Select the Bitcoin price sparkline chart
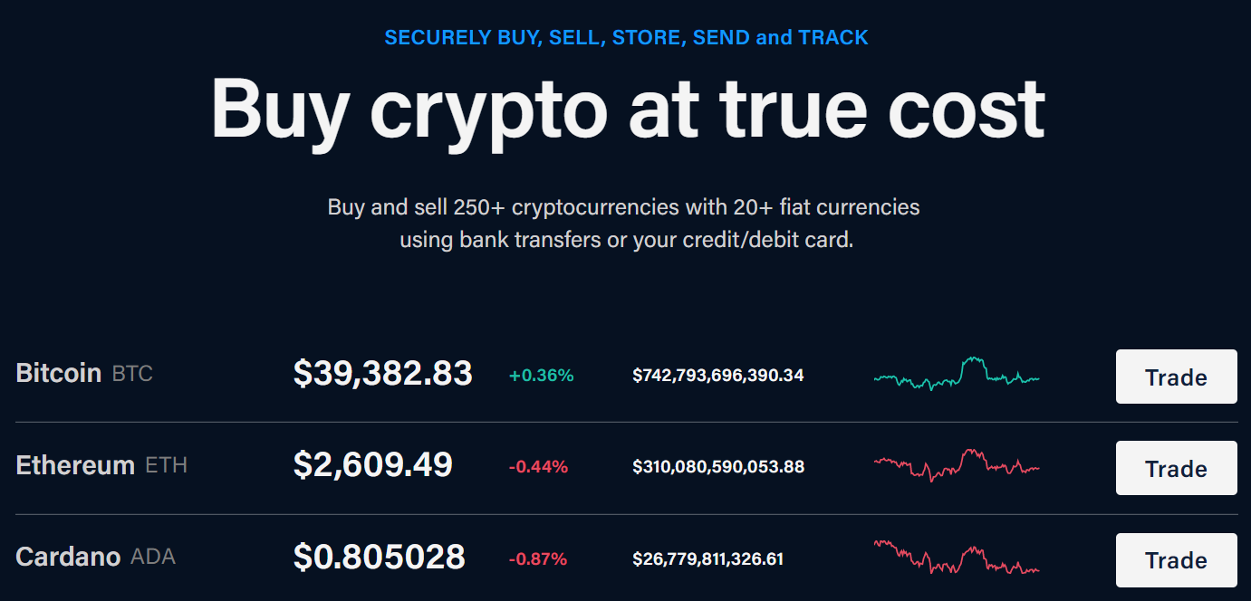The width and height of the screenshot is (1251, 601). (x=956, y=374)
